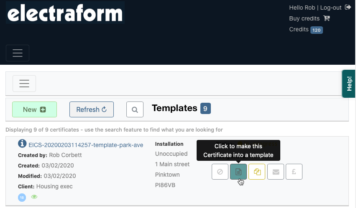
Task: Click the envelope email certificate icon
Action: point(275,172)
